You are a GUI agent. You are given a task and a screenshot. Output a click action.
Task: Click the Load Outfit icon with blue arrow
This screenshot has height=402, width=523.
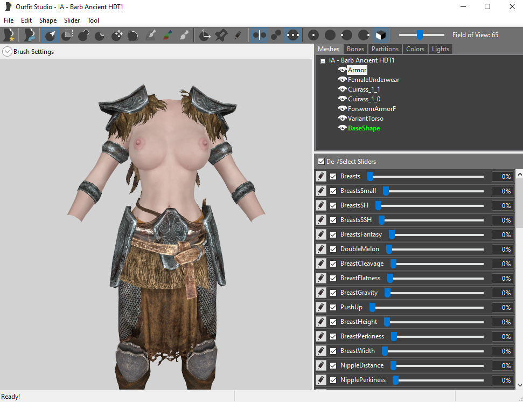tap(29, 35)
